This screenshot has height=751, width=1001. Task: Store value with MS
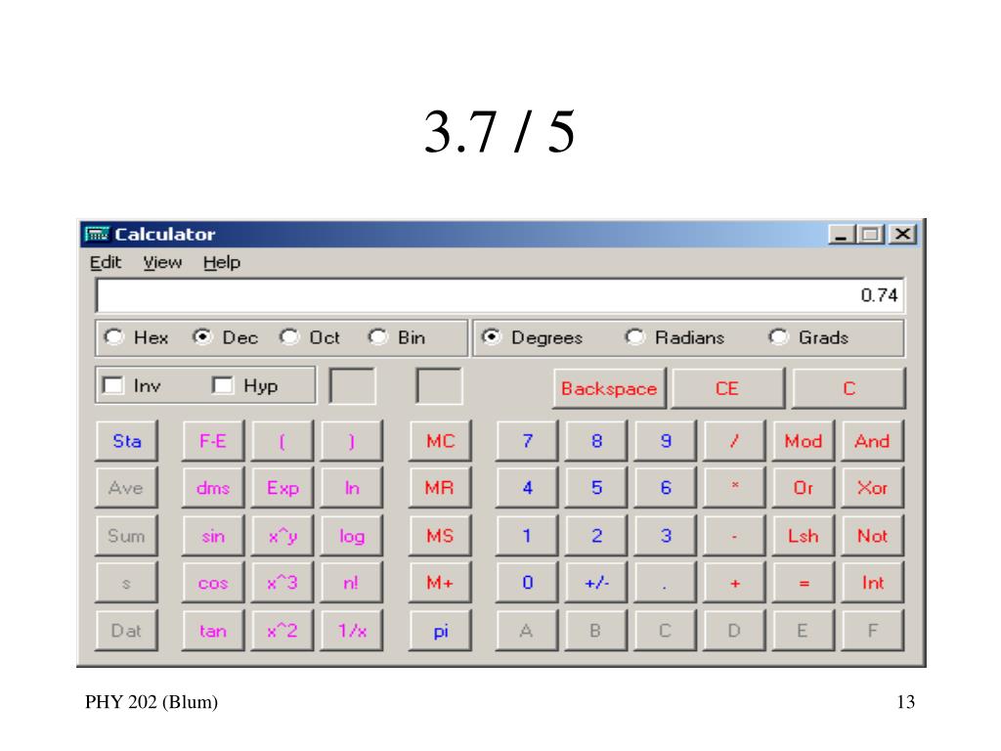(440, 535)
